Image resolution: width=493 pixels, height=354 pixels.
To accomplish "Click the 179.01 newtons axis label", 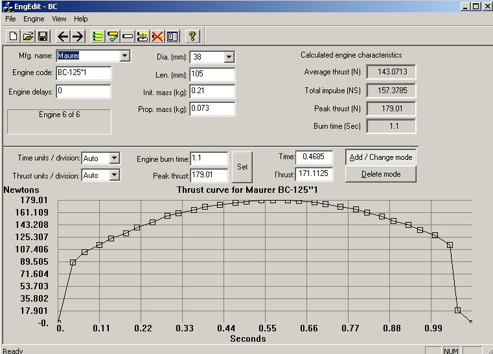I will [34, 200].
